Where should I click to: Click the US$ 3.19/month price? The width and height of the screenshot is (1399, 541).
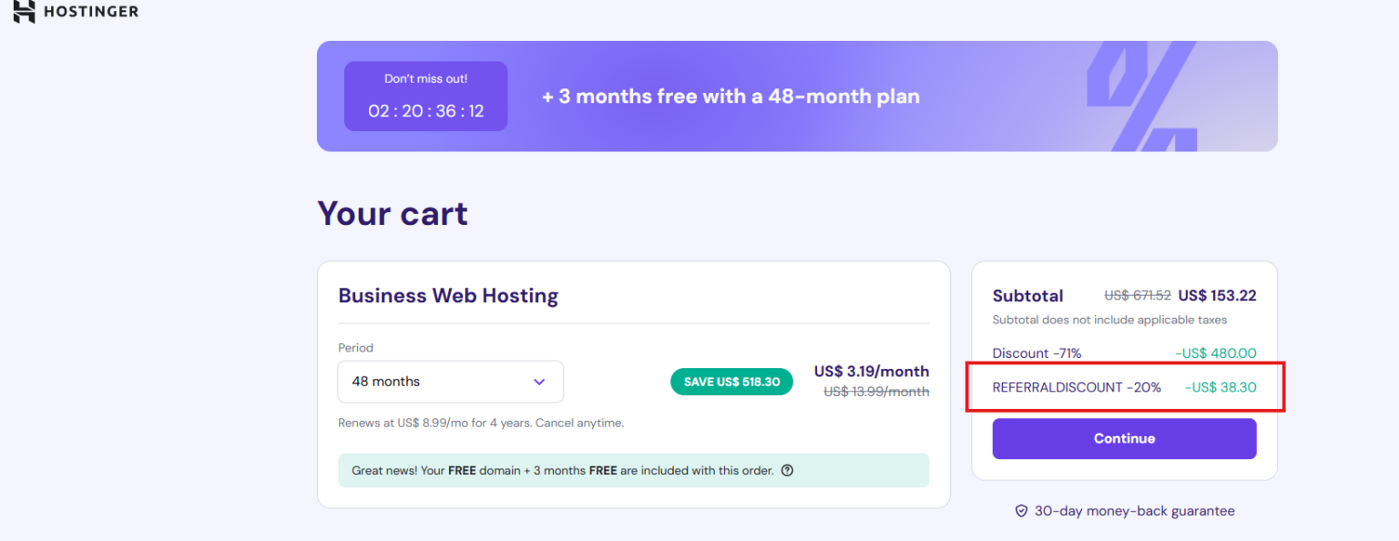(872, 372)
